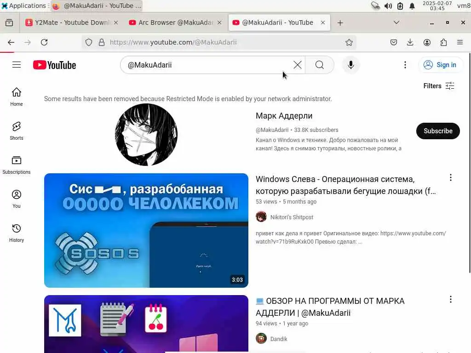Click the clock showing 2025-02-07 03:45
The height and width of the screenshot is (353, 471).
[x=437, y=6]
